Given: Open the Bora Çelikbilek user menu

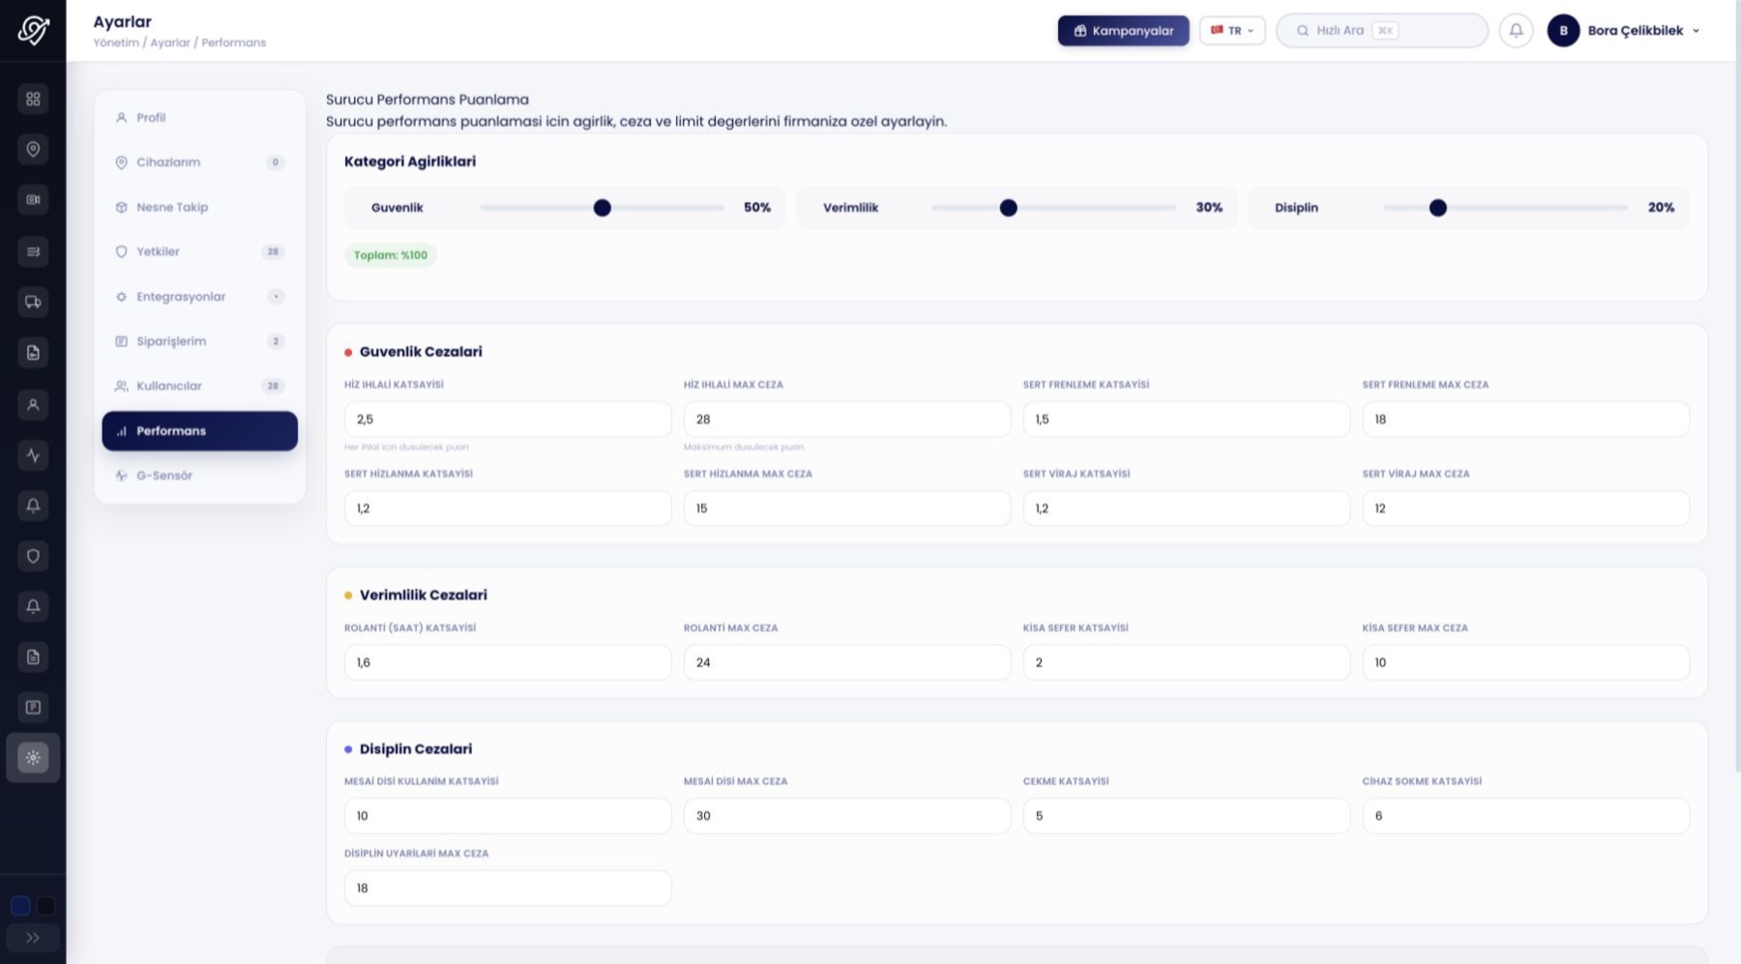Looking at the screenshot, I should pos(1624,30).
